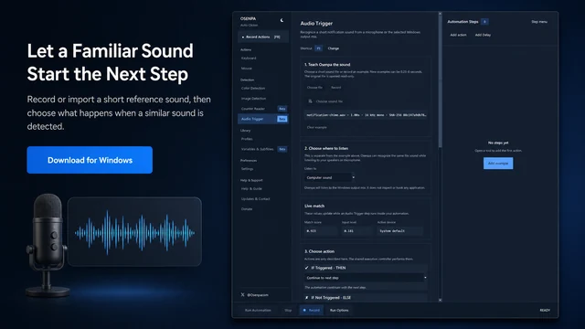The height and width of the screenshot is (329, 585).
Task: Toggle the If Triggered - THEN checkbox
Action: [307, 268]
